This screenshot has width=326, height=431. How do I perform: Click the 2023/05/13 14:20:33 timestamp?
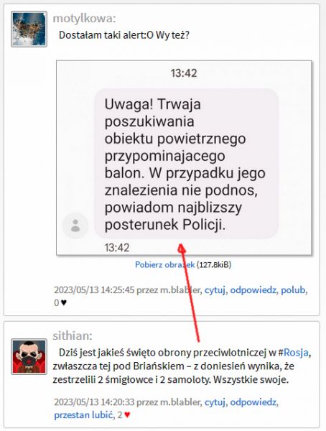pos(94,402)
